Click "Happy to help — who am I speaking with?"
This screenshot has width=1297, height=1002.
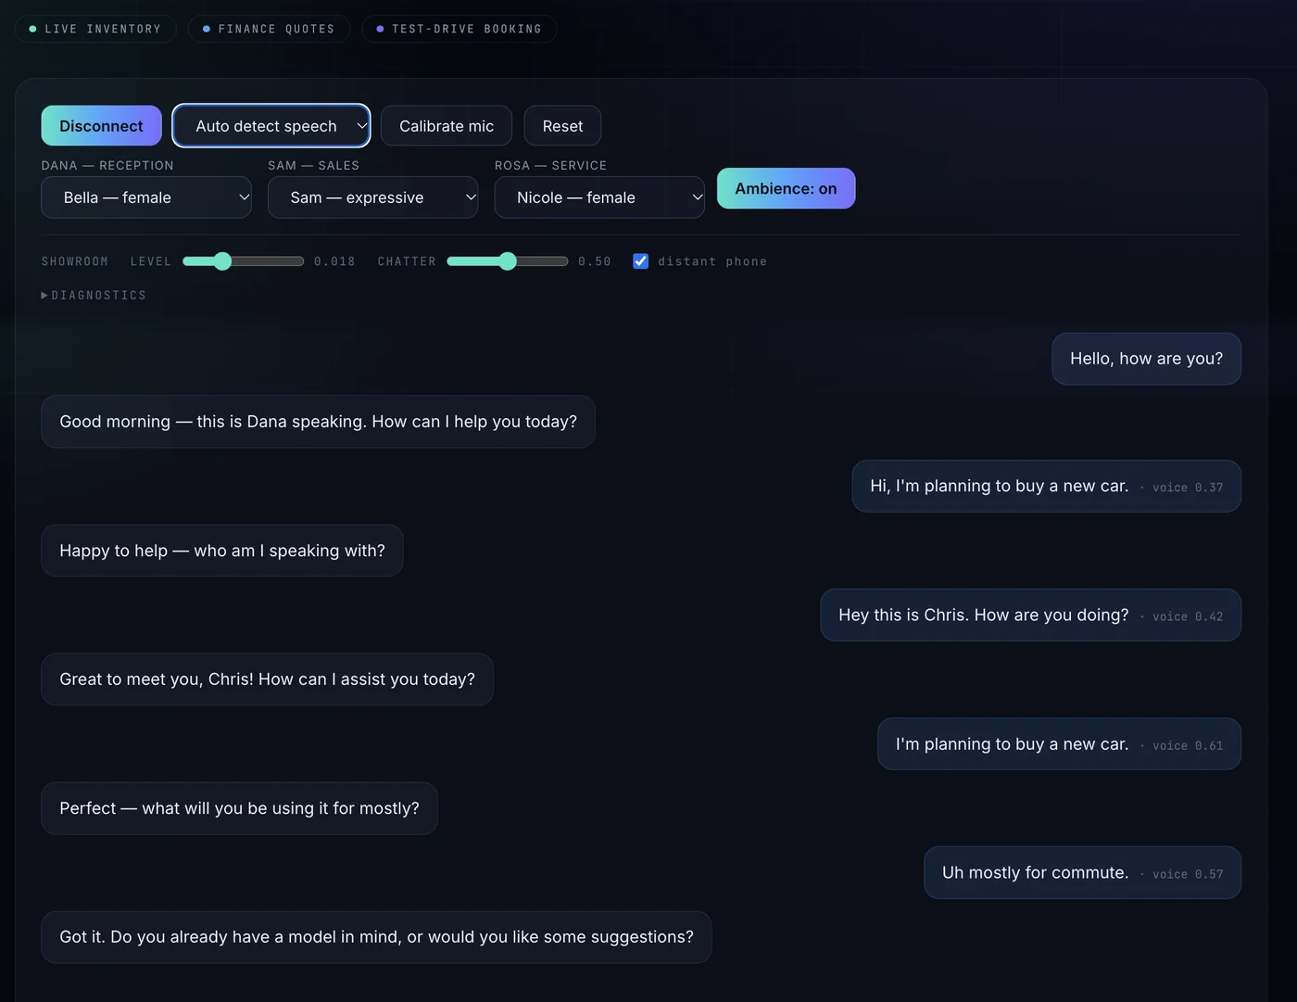222,551
